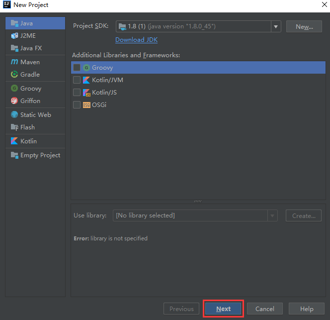Select Static Web project type label
The height and width of the screenshot is (320, 330).
tap(36, 114)
